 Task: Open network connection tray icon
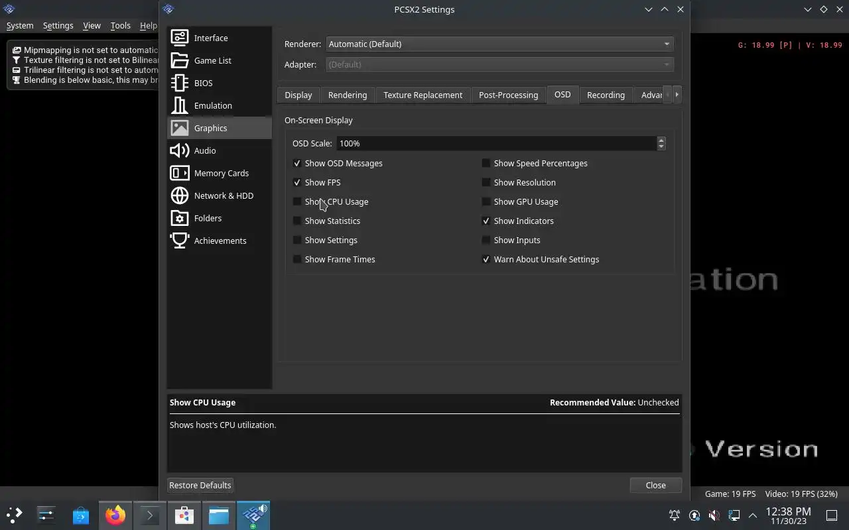[734, 515]
